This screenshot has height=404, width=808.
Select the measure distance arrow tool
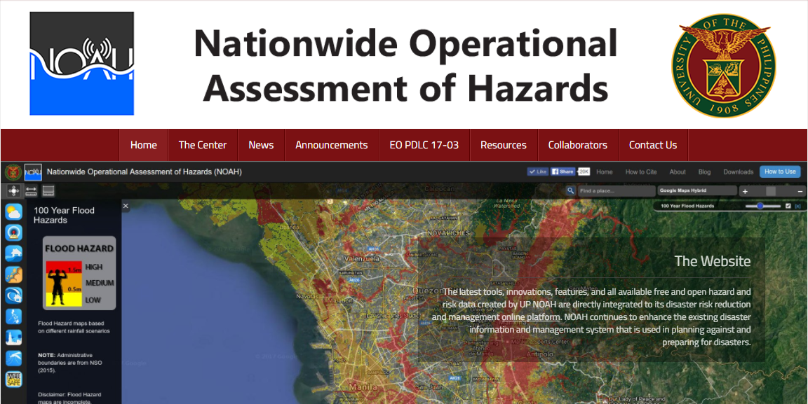tap(31, 190)
